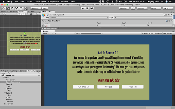Screen dimensions: 175x109
Task: Switch to the Animator tab
Action: coord(13,12)
